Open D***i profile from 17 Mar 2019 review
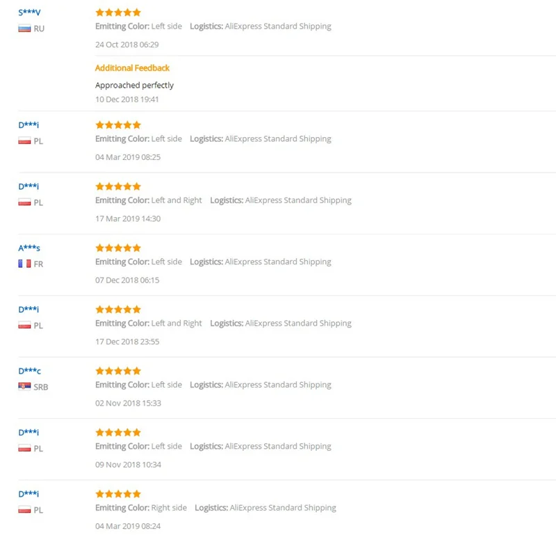This screenshot has width=556, height=535. pyautogui.click(x=28, y=186)
